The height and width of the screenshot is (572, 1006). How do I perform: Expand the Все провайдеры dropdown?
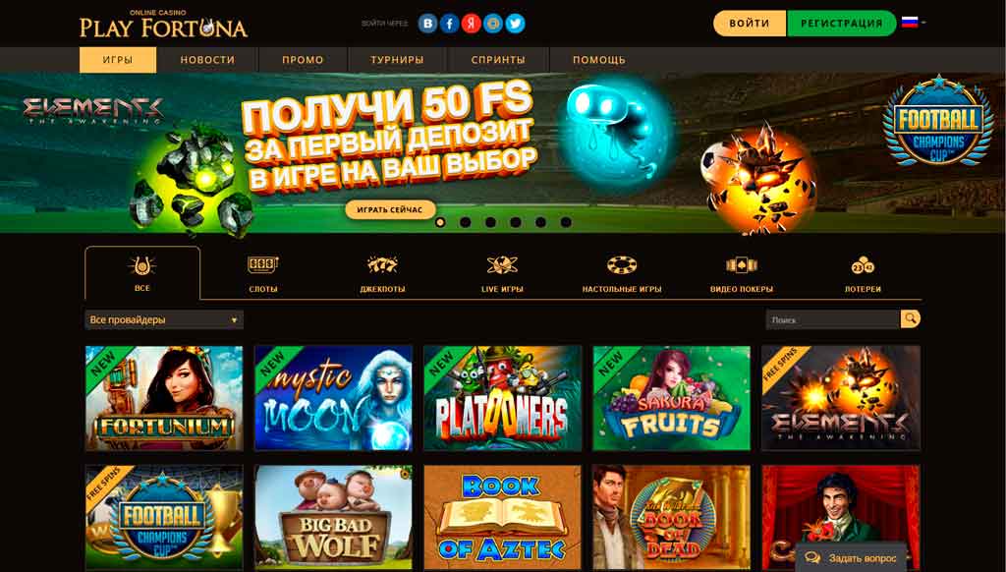164,319
